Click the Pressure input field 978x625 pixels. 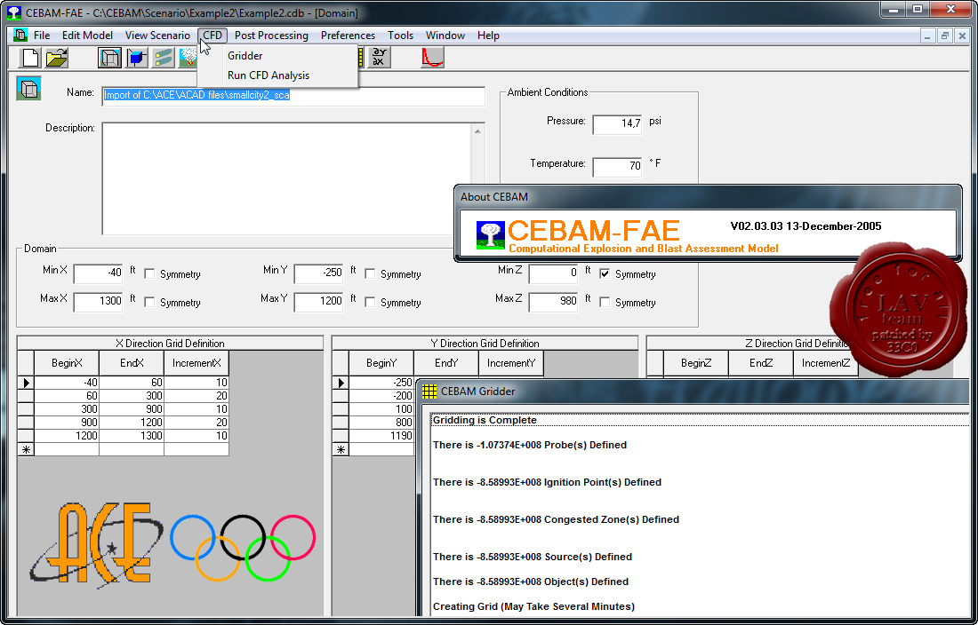click(x=618, y=124)
